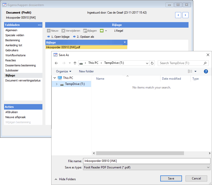212x185 pixels.
Task: Navigate up one folder level
Action: coord(75,63)
